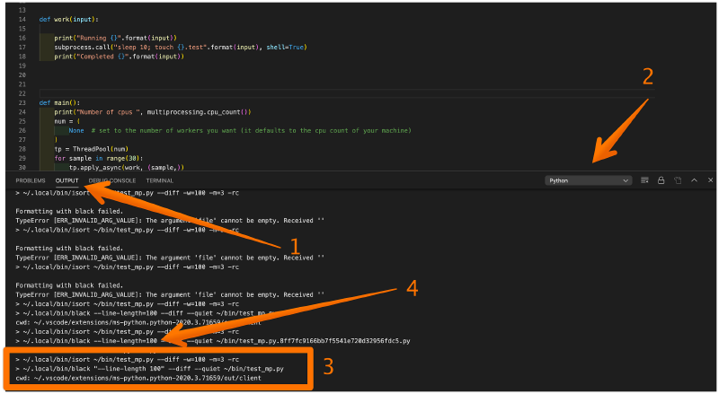Click the black '--line-length 100' command line
The image size is (719, 394).
[162, 369]
